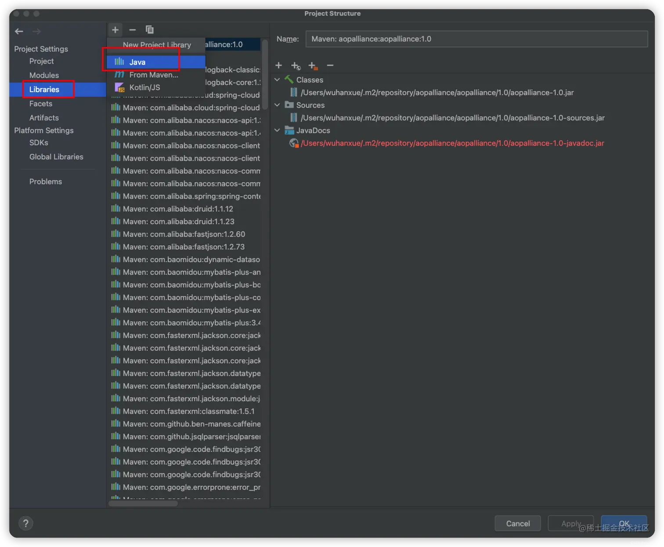Click the specify documentation URL icon
Viewport: 664px width, 547px height.
(296, 66)
